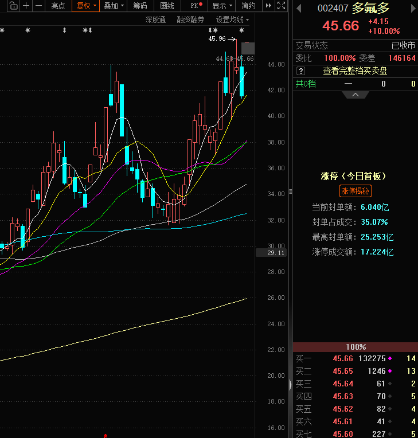
Task: Select the 画线 drawing tool
Action: coord(167,6)
